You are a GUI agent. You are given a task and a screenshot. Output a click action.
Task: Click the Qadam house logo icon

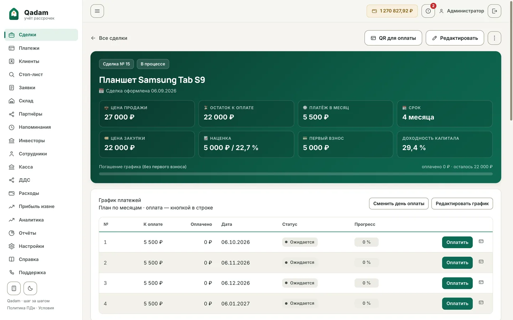coord(14,14)
